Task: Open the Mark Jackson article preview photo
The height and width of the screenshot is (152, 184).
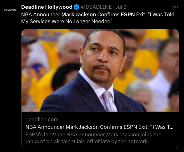Action: click(100, 70)
